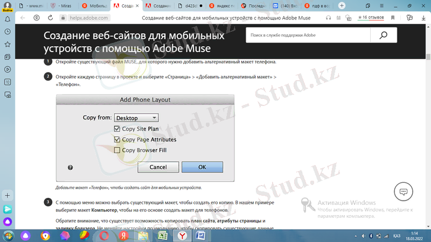Open reader mode icon in address bar
Viewport: 431px width, 242px height.
338,18
